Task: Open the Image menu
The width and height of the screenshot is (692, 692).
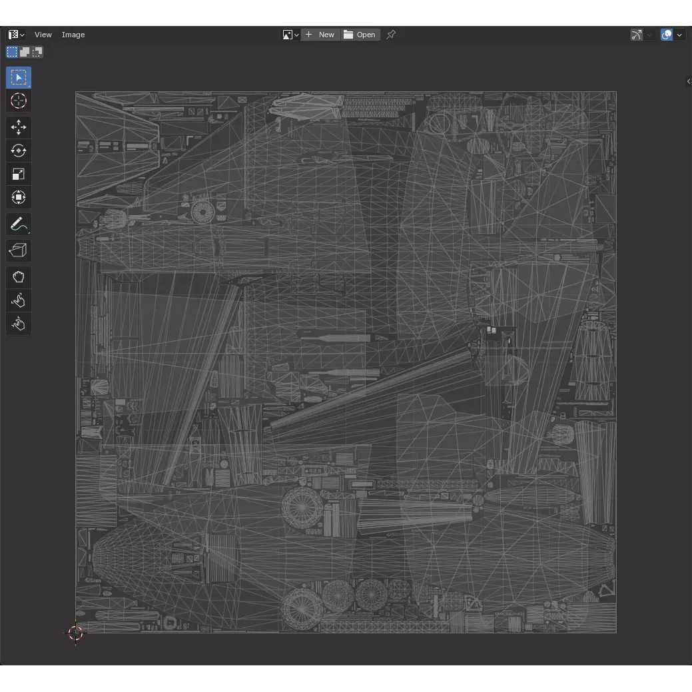Action: tap(73, 35)
